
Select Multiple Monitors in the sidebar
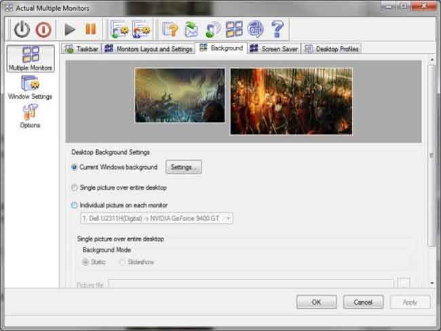[x=31, y=58]
